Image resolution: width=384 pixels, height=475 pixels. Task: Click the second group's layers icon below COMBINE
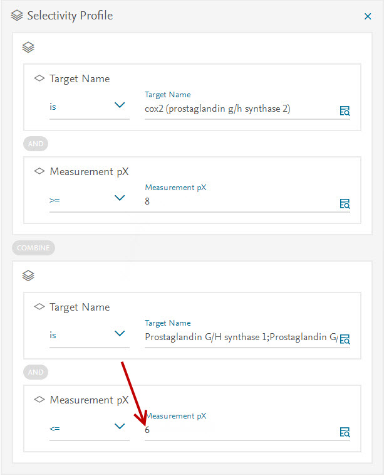[x=28, y=275]
